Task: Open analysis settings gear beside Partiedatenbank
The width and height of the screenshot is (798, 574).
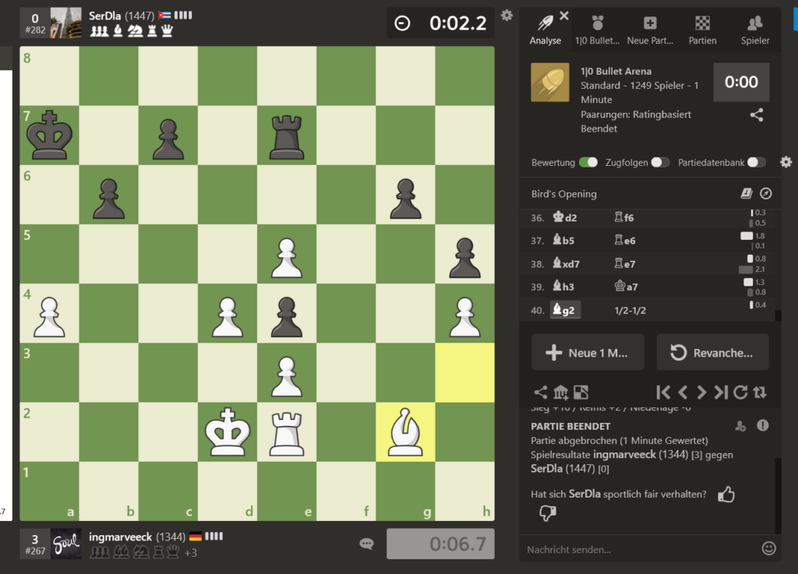Action: [x=786, y=162]
